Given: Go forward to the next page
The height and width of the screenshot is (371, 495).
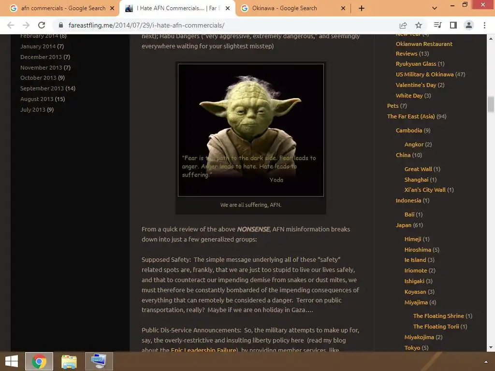Looking at the screenshot, I should pos(26,25).
